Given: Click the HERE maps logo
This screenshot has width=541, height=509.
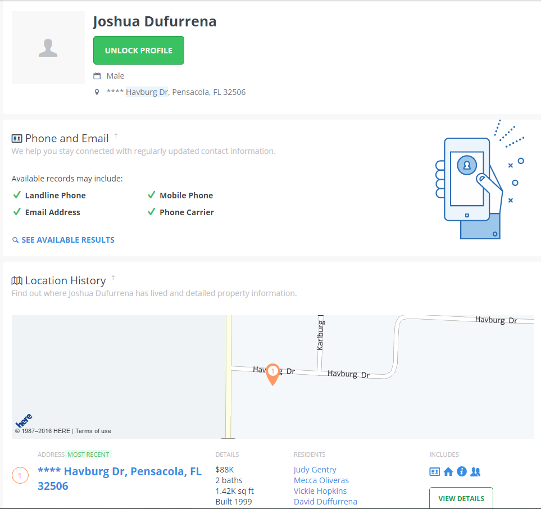Looking at the screenshot, I should tap(24, 420).
